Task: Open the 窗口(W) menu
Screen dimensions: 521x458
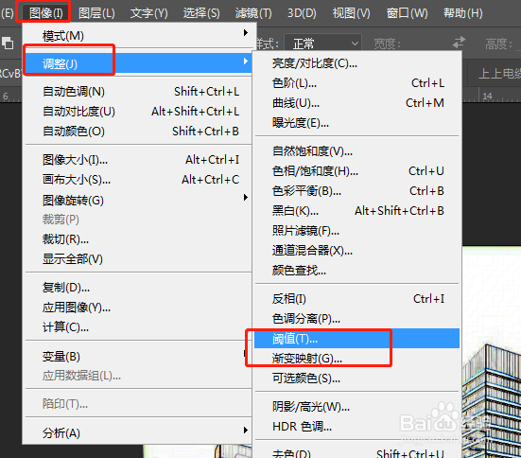Action: click(407, 13)
